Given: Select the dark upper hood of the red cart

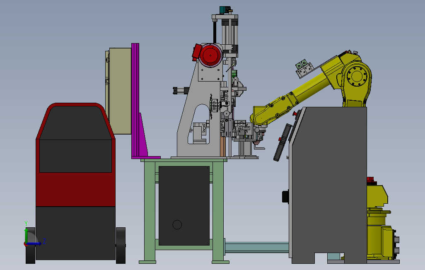Looking at the screenshot, I should coord(75,123).
